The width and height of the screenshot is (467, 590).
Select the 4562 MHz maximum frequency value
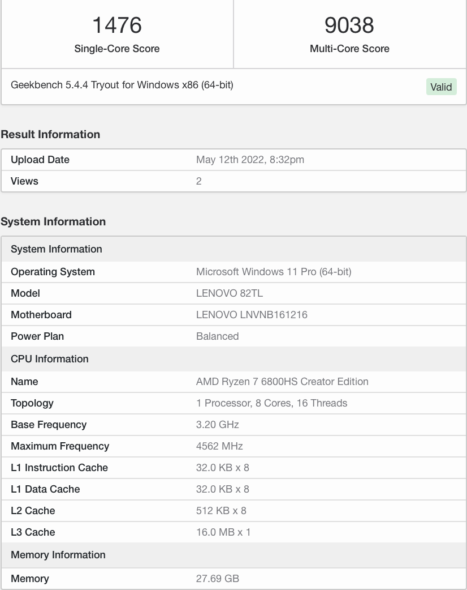click(x=219, y=446)
